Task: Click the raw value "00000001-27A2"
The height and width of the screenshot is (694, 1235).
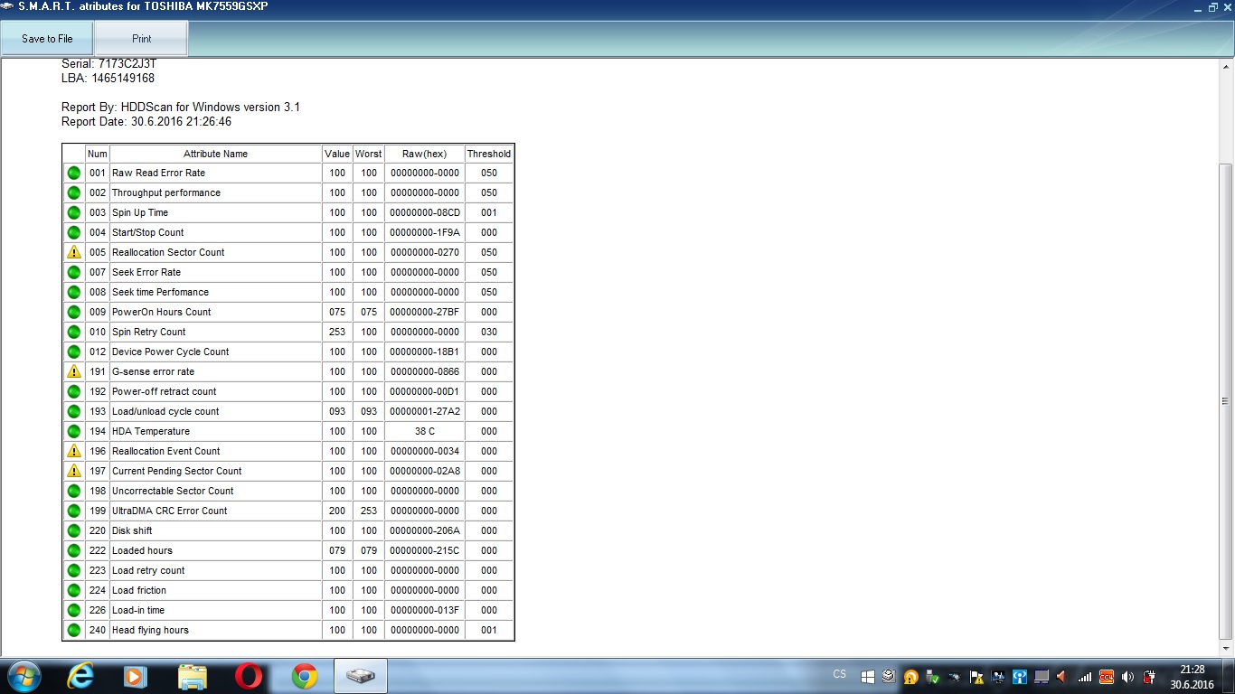Action: tap(425, 411)
